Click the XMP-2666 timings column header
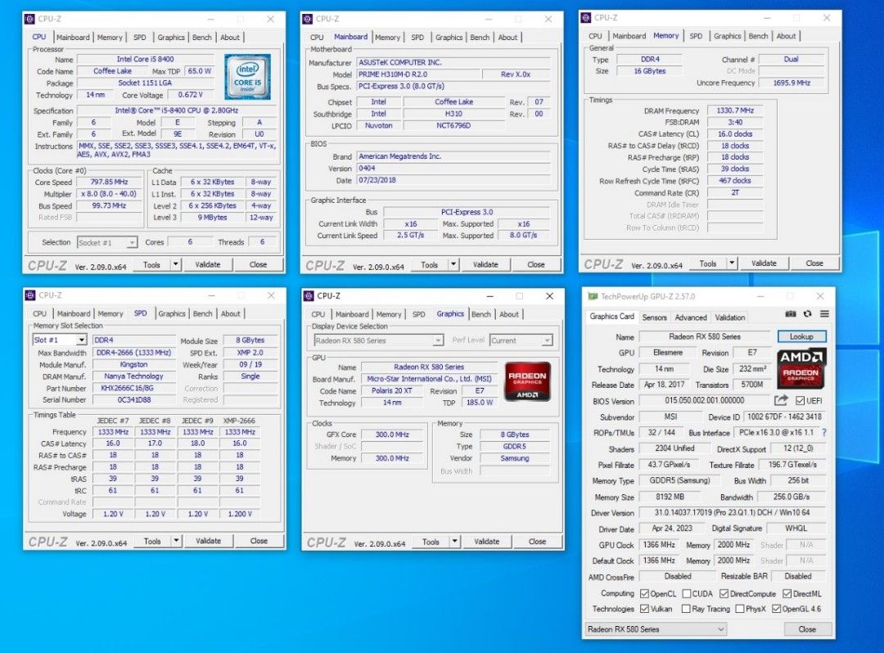This screenshot has height=653, width=884. point(239,421)
